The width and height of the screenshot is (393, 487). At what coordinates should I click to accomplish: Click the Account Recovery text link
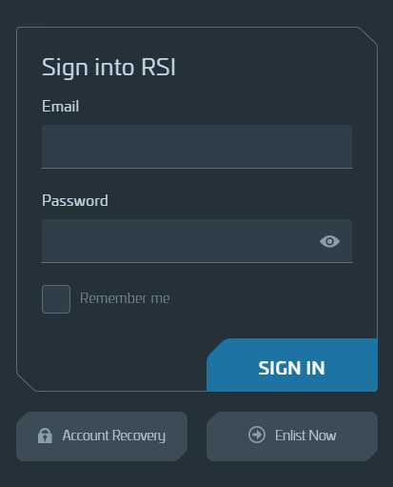coord(114,436)
